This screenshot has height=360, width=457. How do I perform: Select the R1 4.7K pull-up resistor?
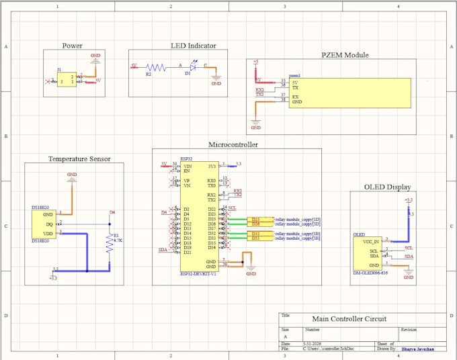point(110,243)
